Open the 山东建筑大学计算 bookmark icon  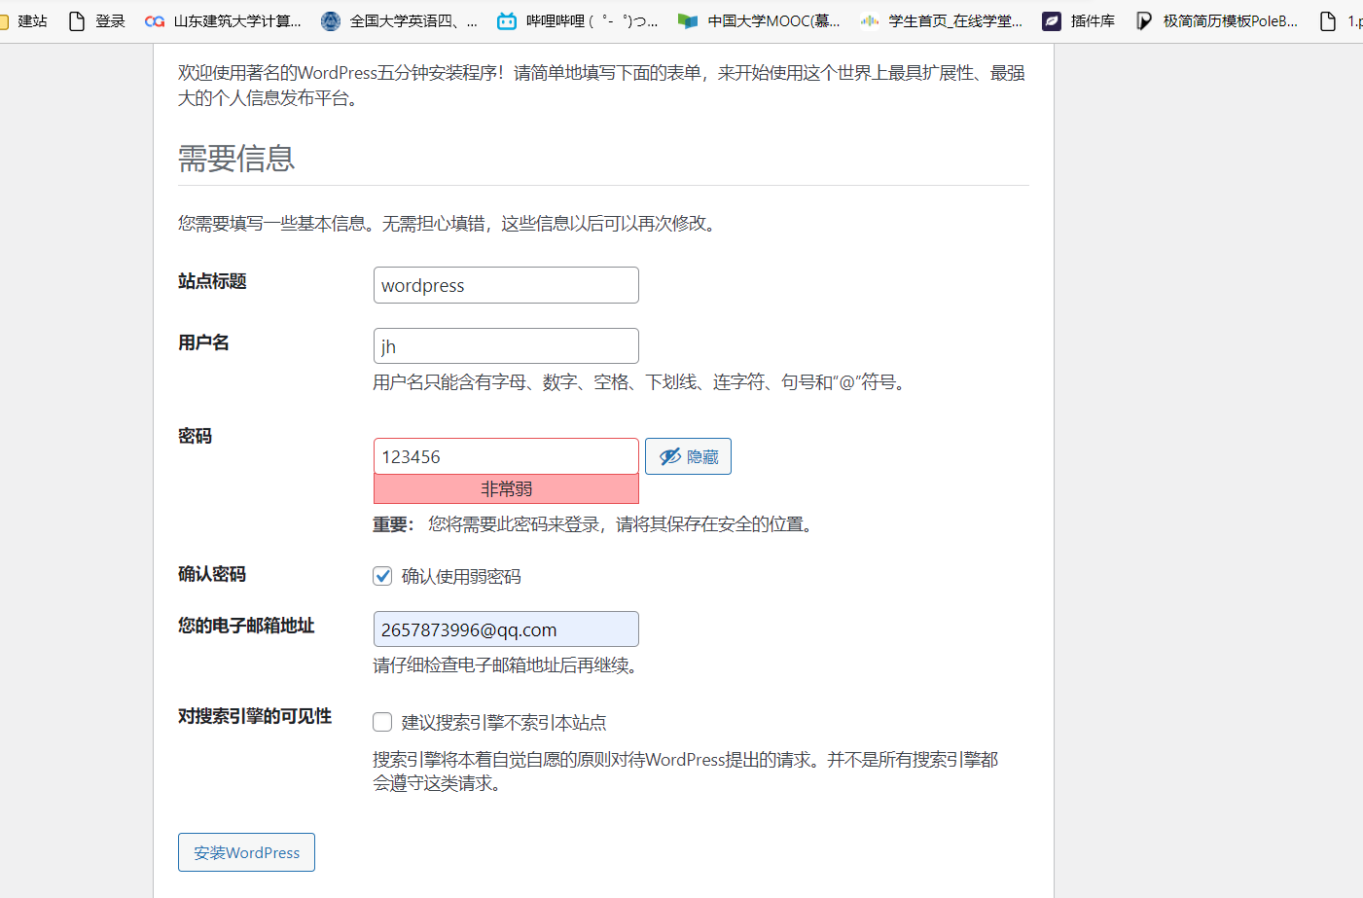[154, 20]
